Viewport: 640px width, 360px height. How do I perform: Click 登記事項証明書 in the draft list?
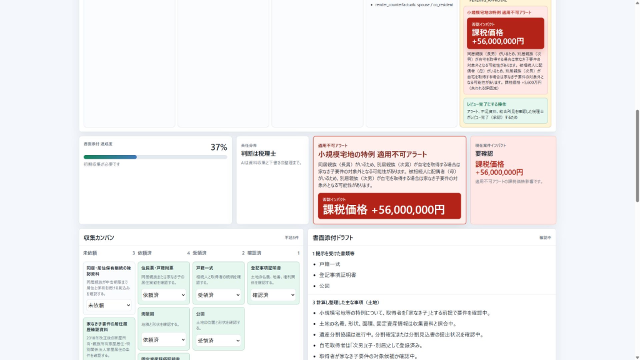[x=337, y=275]
